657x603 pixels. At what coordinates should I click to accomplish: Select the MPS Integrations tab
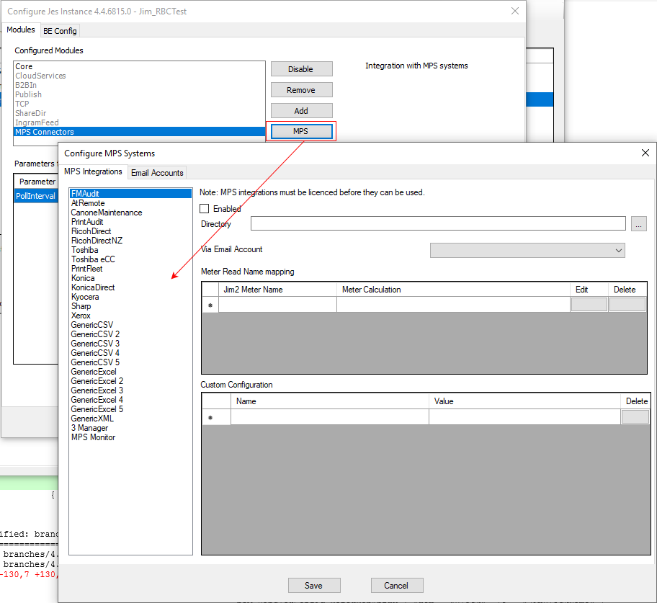pos(93,172)
